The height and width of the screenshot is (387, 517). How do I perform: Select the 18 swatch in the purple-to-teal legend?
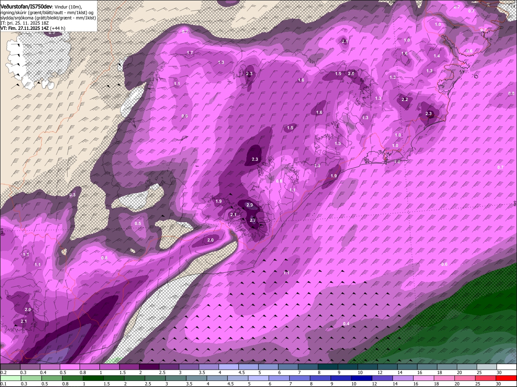click(447, 366)
